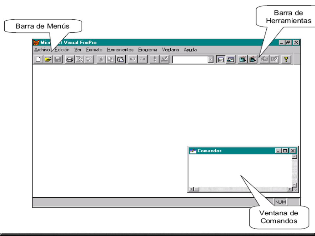
Task: Click the Comandos window title bar text
Action: click(x=209, y=151)
